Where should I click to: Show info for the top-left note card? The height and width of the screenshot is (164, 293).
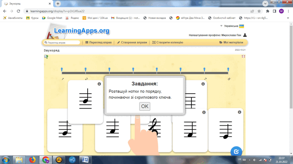(99, 84)
